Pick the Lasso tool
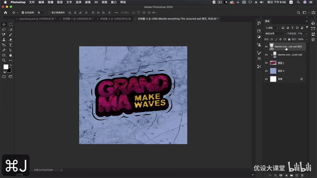 4,29
